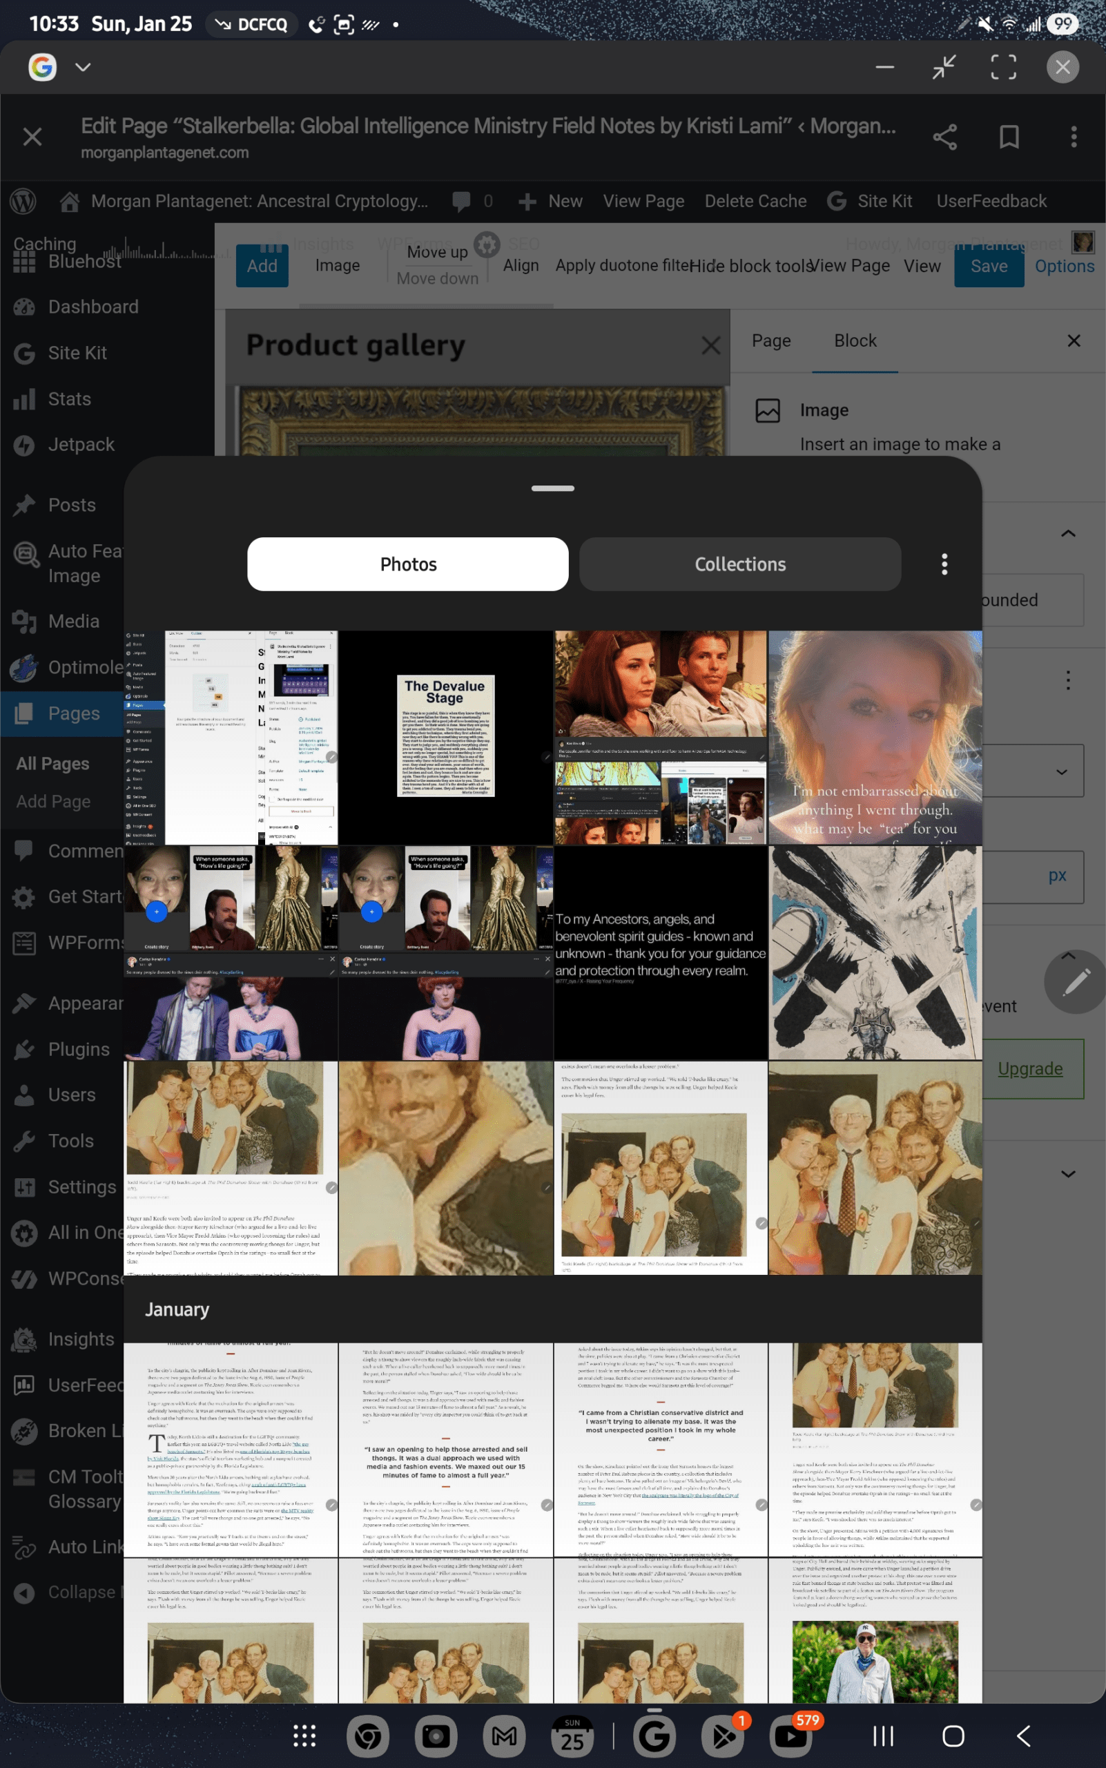Open the browser three-dot overflow menu

(1073, 137)
